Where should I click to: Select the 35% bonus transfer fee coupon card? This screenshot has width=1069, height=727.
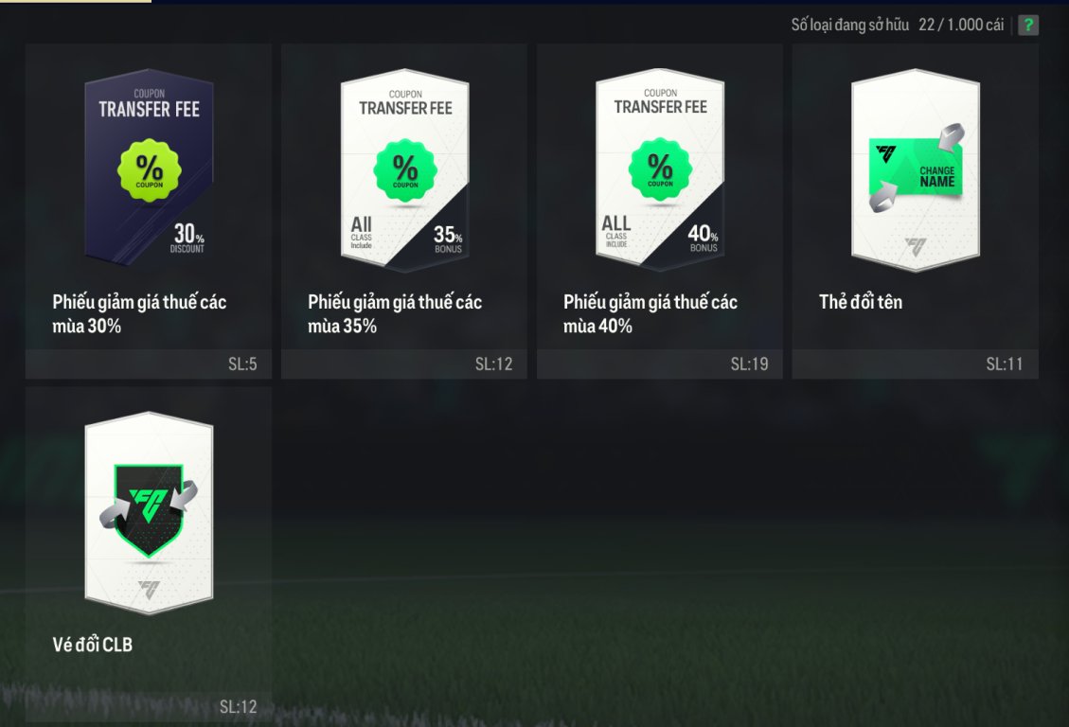coord(404,169)
